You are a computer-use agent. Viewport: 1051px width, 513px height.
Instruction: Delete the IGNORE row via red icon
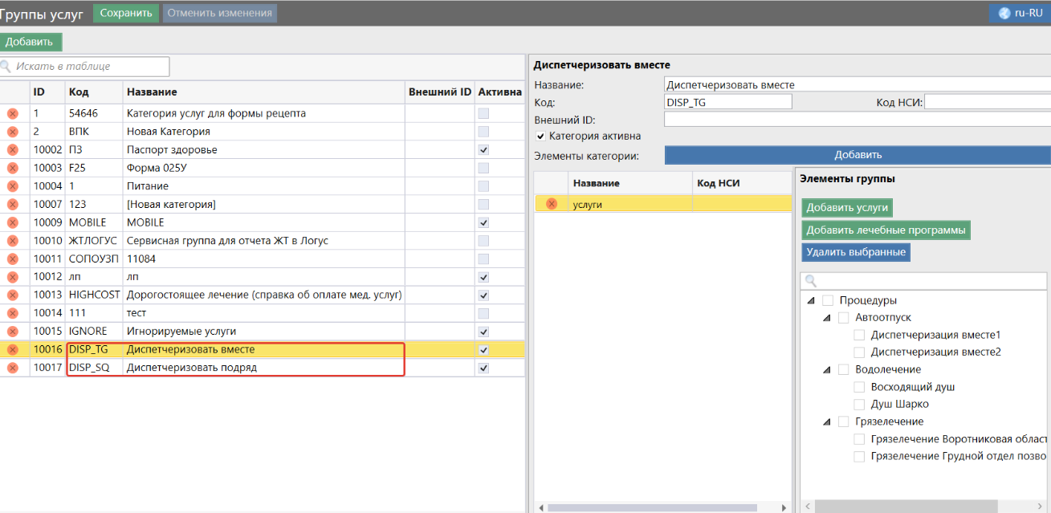click(x=13, y=332)
